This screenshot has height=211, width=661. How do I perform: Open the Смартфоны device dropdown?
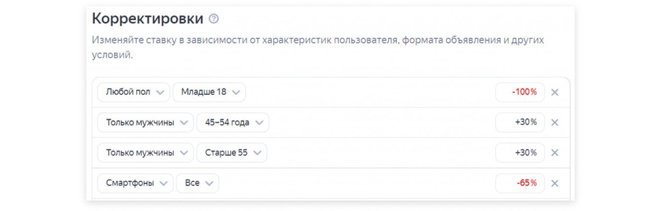coord(136,183)
